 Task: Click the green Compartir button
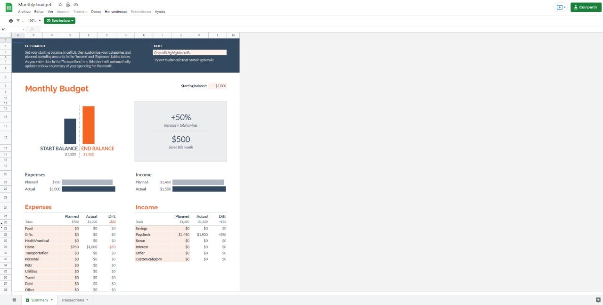tap(586, 8)
